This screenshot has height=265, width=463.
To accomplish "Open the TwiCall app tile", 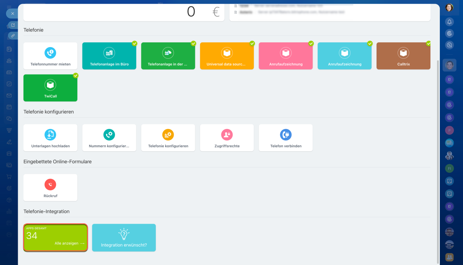I will pos(50,88).
